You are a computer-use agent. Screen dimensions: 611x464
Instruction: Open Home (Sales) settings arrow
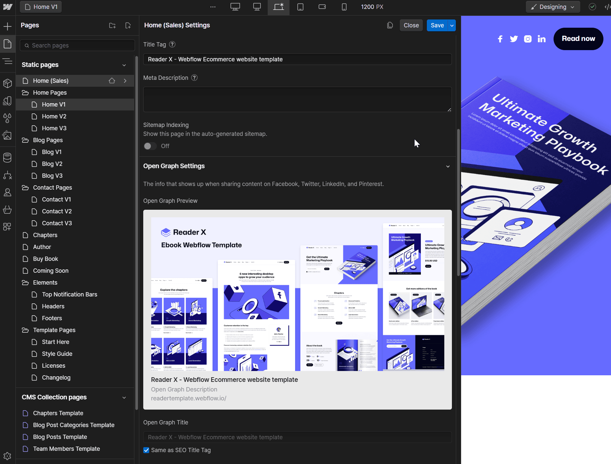click(125, 81)
